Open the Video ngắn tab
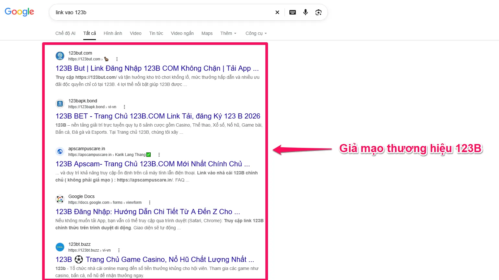This screenshot has width=499, height=280. point(182,33)
